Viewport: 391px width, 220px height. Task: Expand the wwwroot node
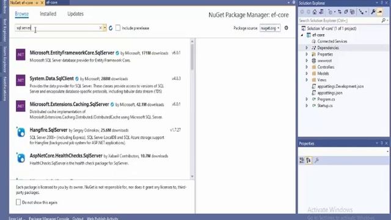point(307,61)
